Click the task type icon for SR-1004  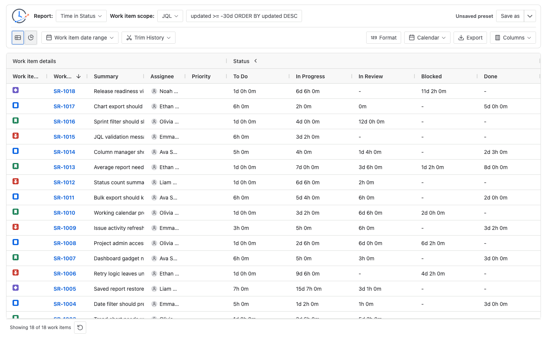[16, 303]
